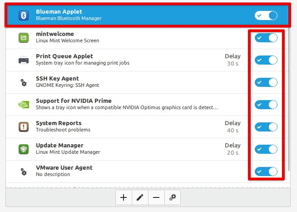Disable the Update Manager startup toggle
The width and height of the screenshot is (297, 212).
coord(266,149)
